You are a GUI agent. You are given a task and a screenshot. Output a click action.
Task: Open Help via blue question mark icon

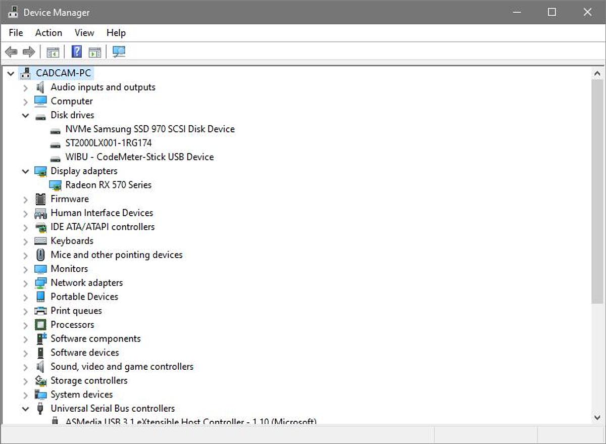point(76,52)
